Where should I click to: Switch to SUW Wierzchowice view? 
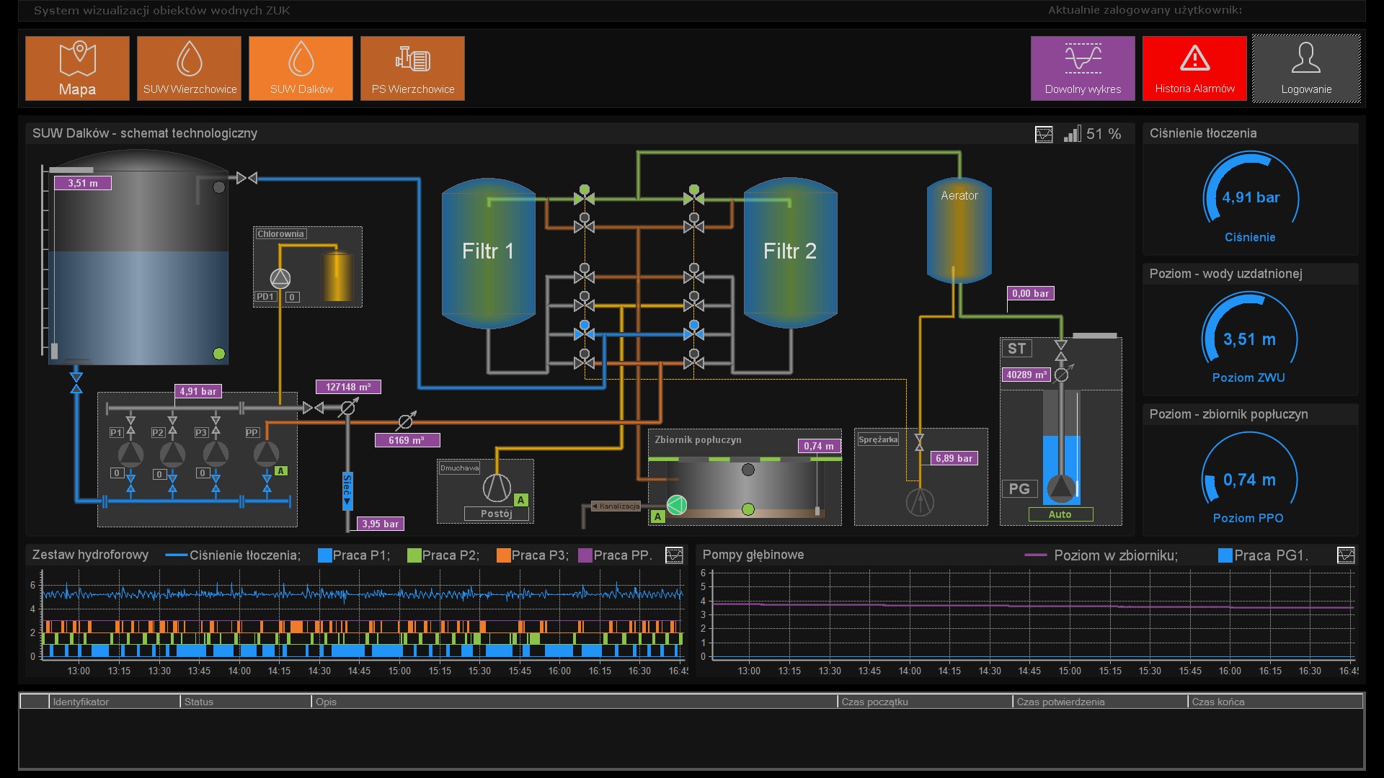coord(190,68)
